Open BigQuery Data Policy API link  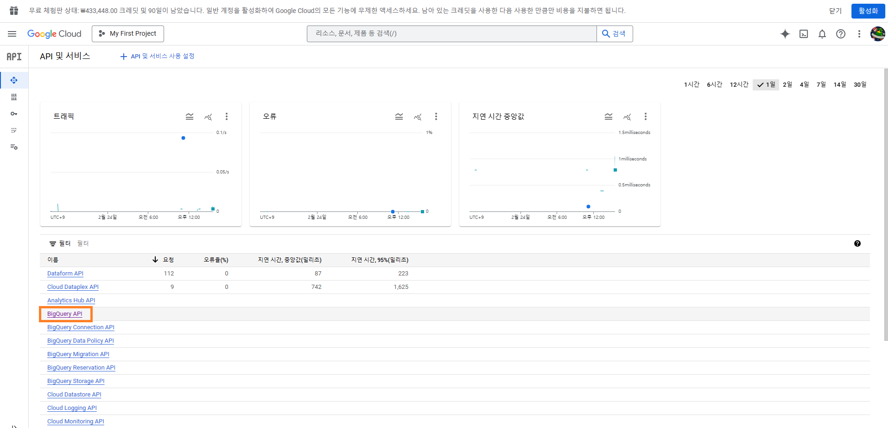click(x=81, y=341)
